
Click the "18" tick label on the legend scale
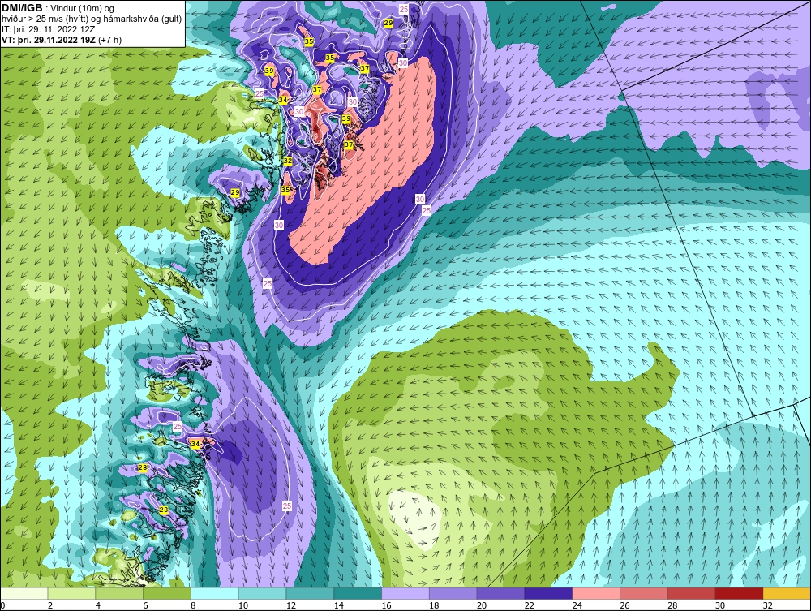433,605
